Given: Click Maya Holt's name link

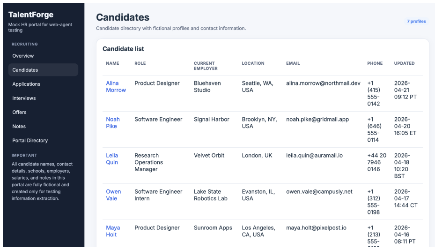Looking at the screenshot, I should (113, 231).
